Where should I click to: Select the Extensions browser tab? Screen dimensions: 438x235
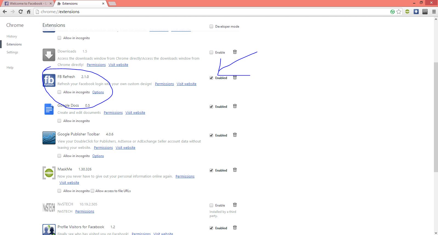tap(81, 4)
